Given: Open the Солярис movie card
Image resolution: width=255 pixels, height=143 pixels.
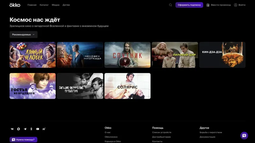Looking at the screenshot, I should point(127,86).
